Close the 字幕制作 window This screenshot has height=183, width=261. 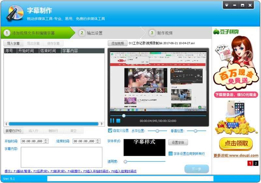click(250, 5)
